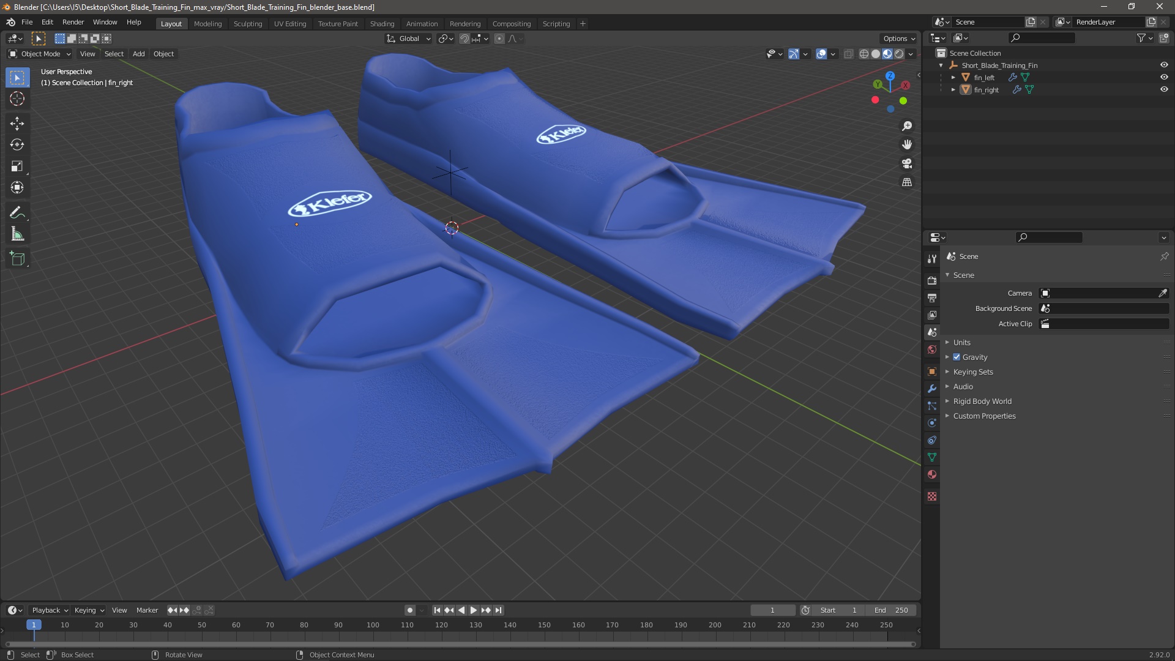Hide the Short_Blade_Training_Fin collection
The height and width of the screenshot is (661, 1175).
pos(1164,65)
